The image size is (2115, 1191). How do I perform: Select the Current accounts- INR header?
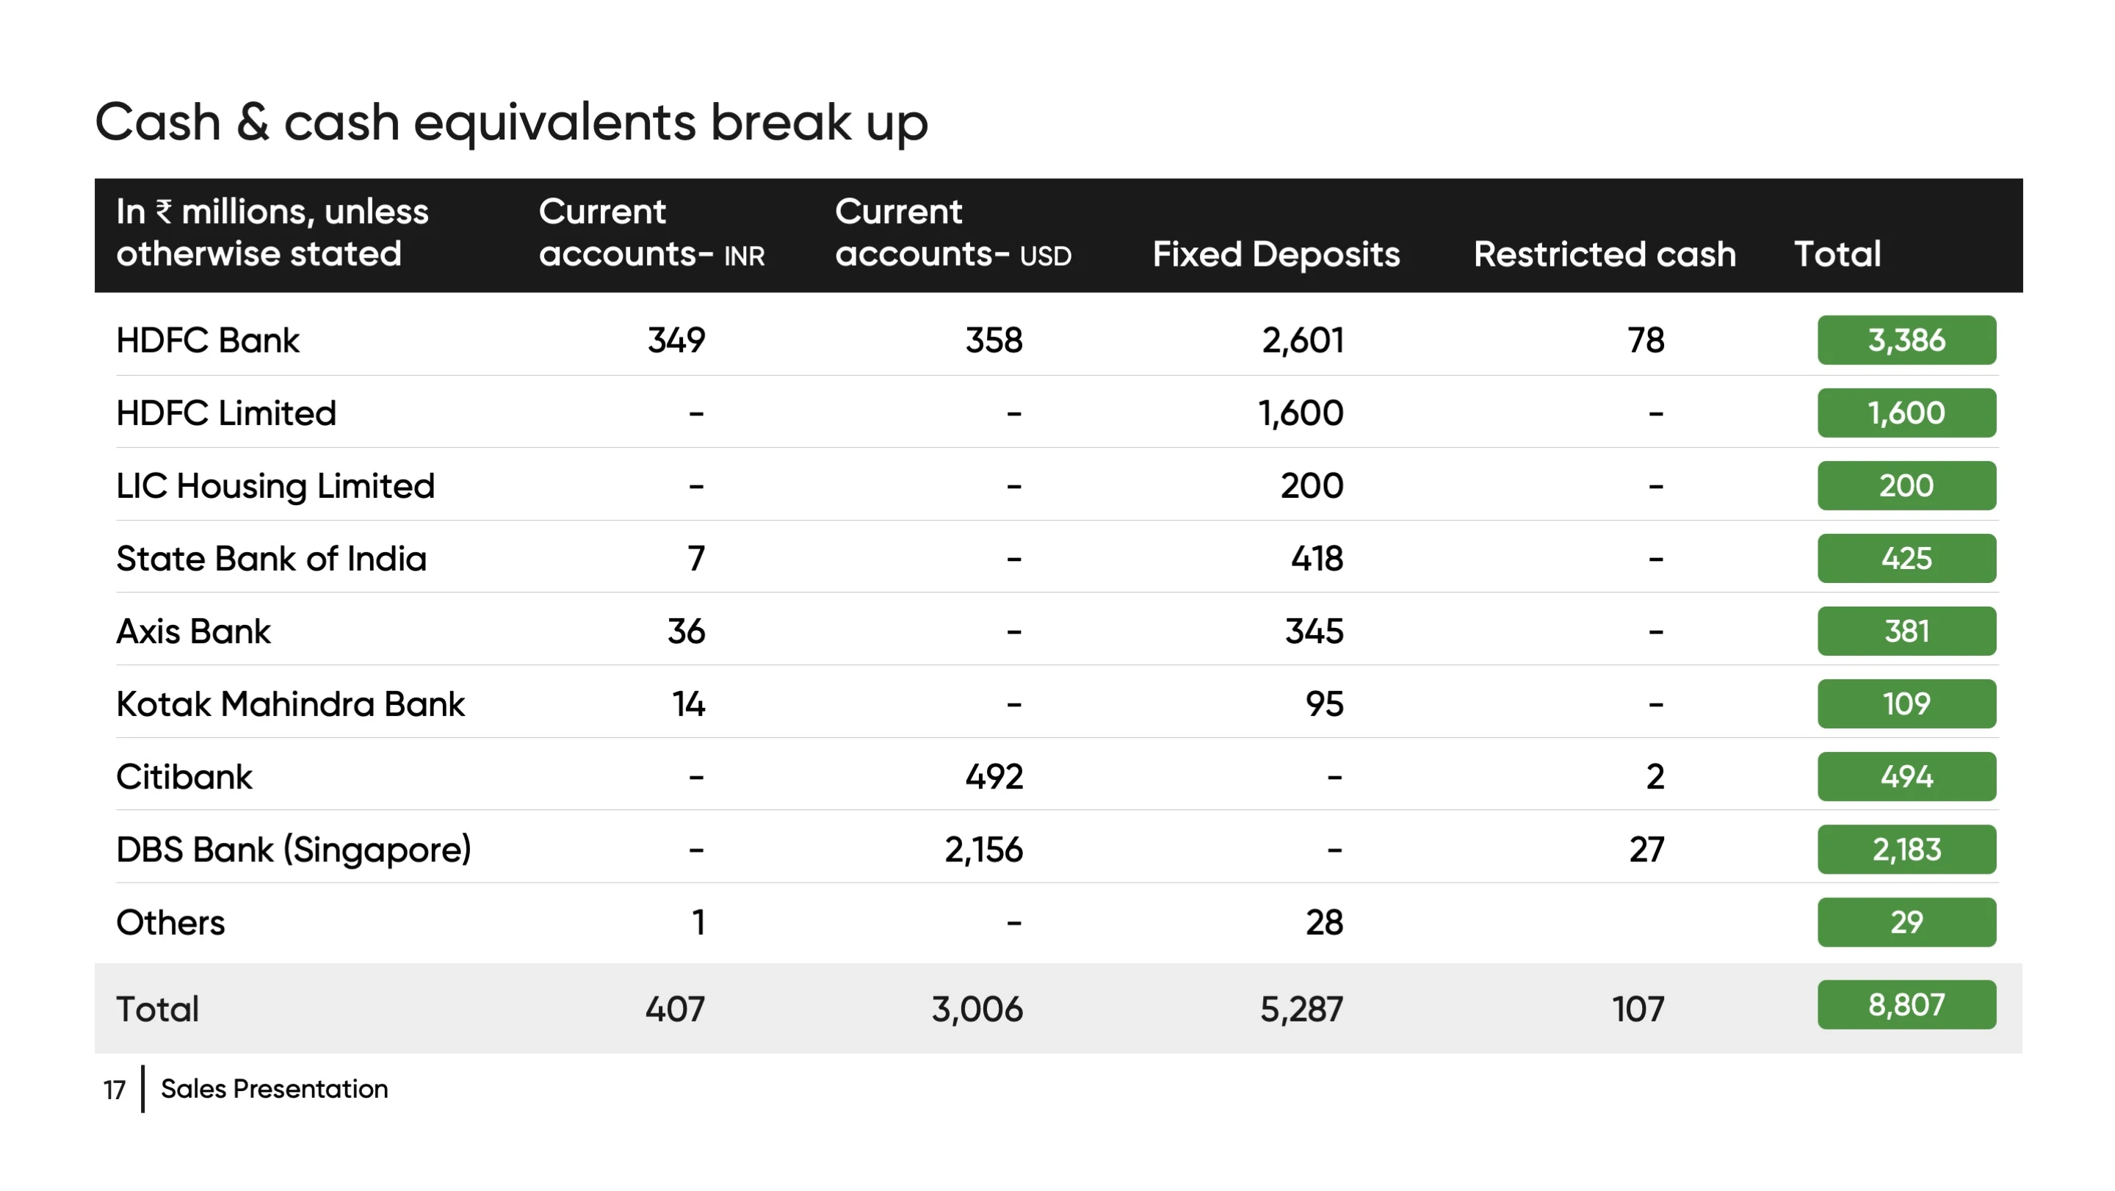tap(651, 233)
